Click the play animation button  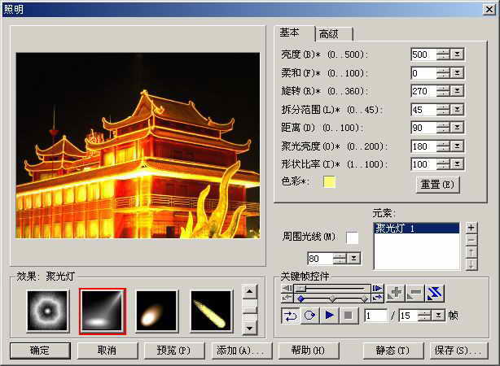329,315
